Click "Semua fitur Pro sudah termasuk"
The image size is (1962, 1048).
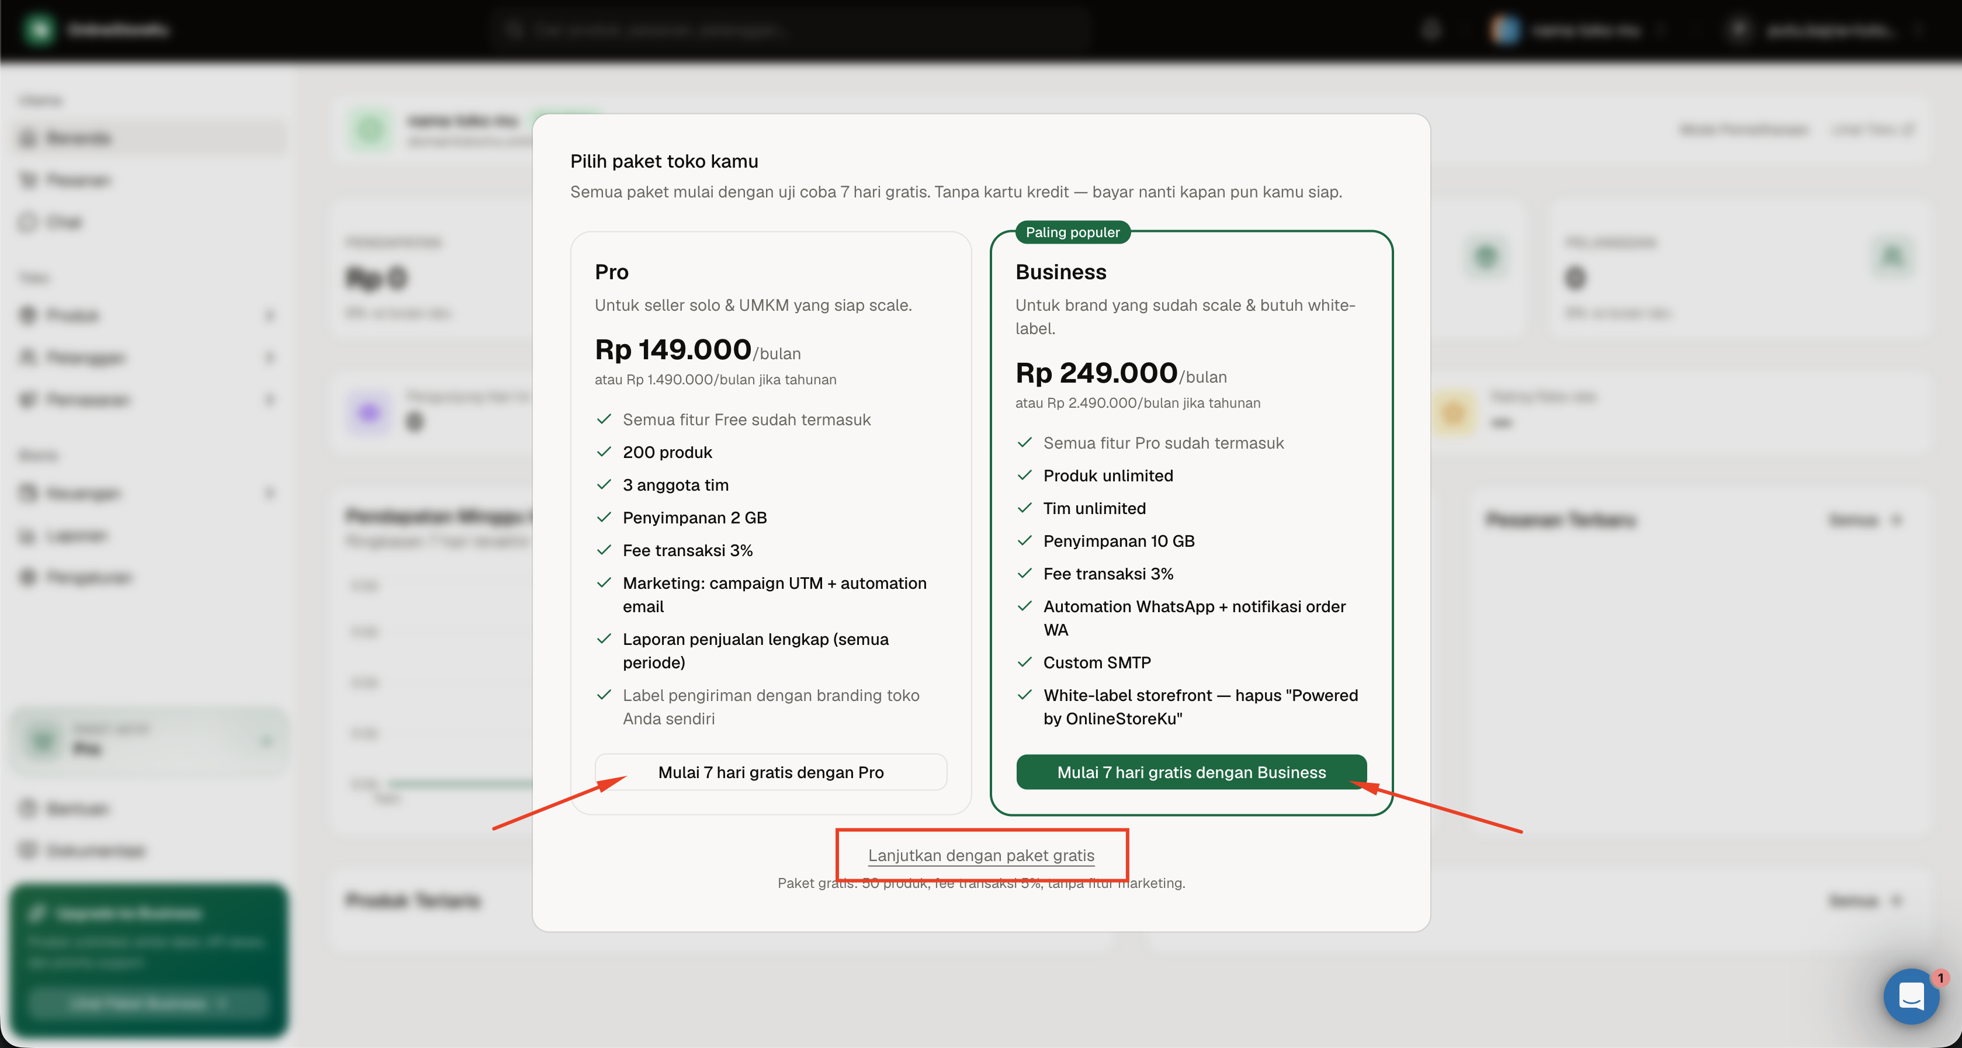pyautogui.click(x=1163, y=443)
